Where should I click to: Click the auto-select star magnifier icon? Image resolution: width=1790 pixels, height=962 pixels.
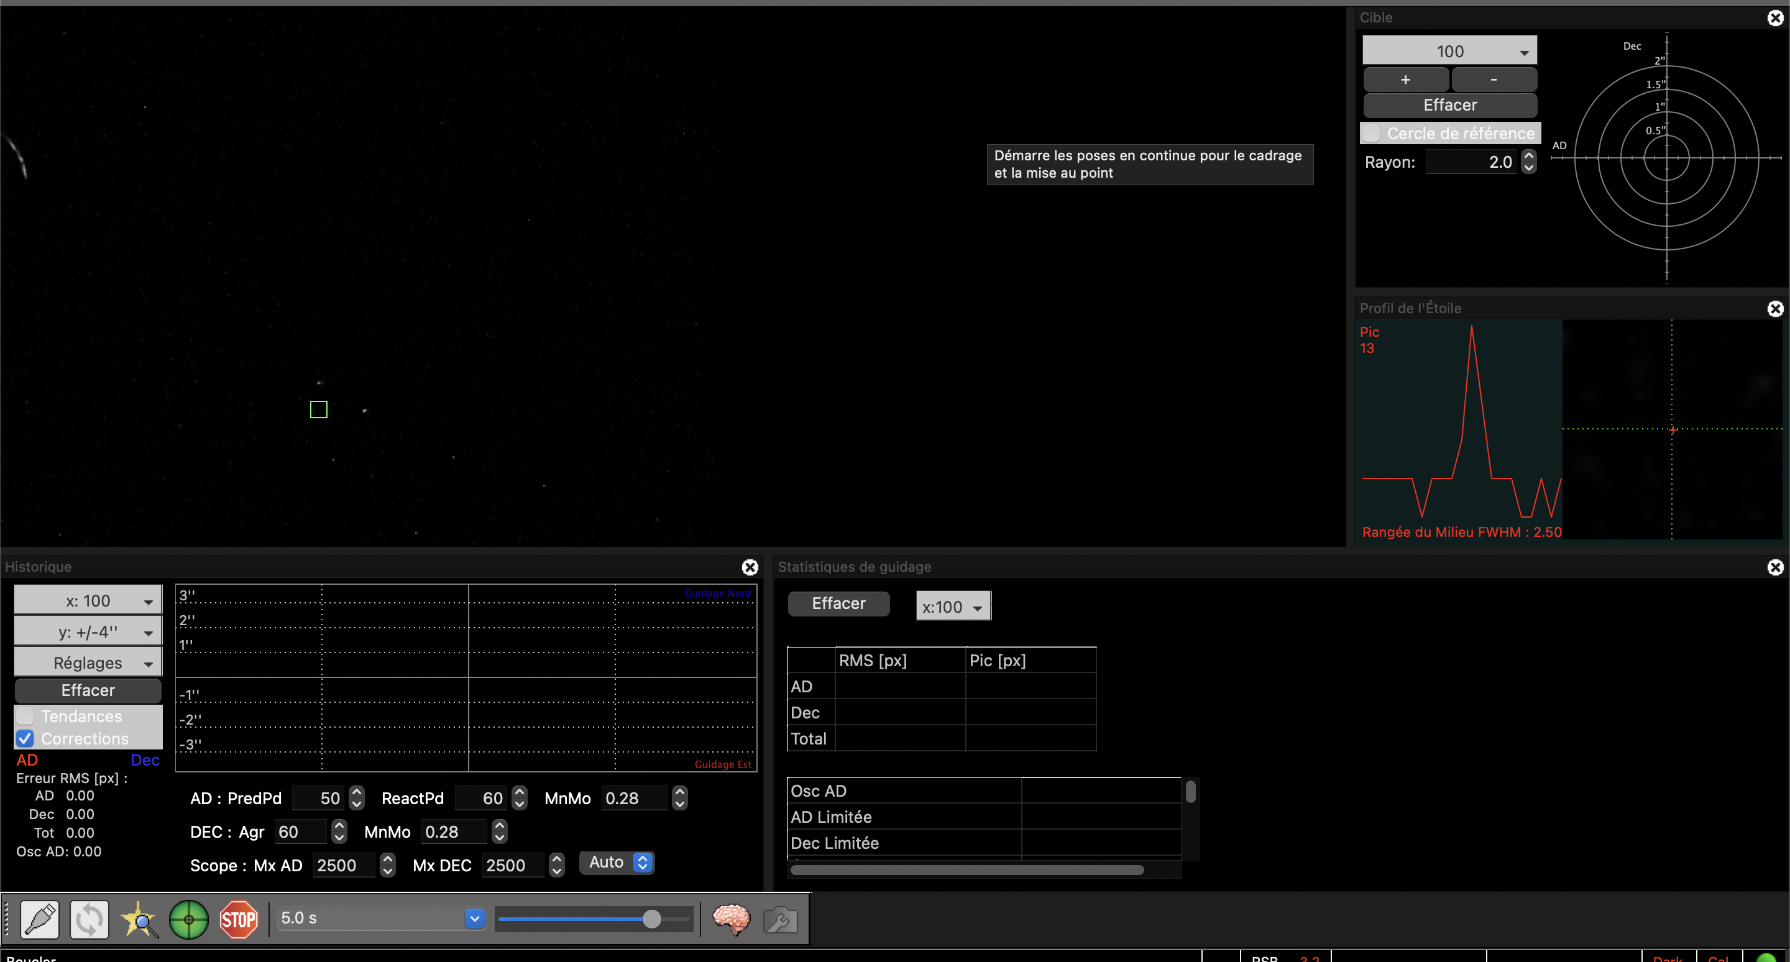[139, 919]
